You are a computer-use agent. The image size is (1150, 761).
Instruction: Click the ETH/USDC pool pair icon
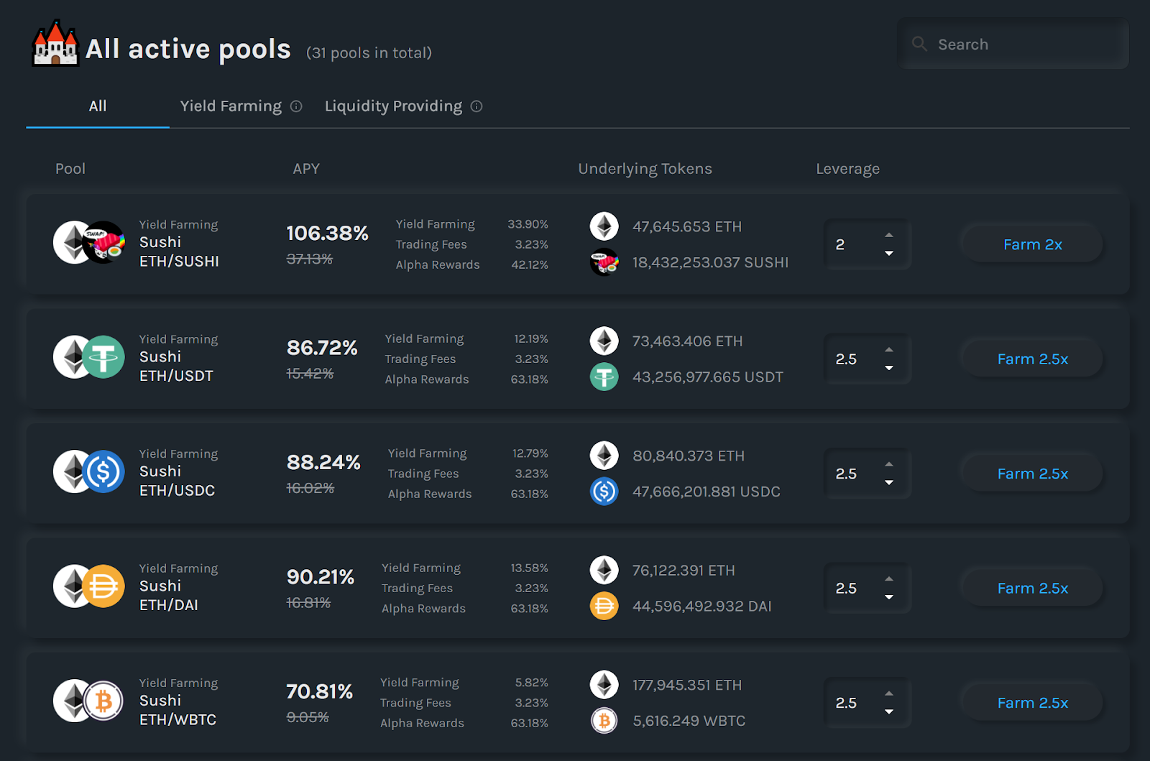pos(89,471)
